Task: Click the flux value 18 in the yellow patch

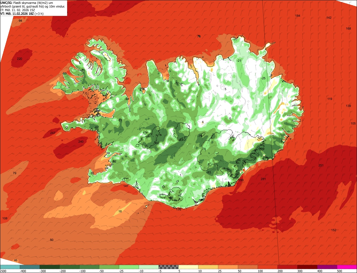Action: (x=120, y=211)
